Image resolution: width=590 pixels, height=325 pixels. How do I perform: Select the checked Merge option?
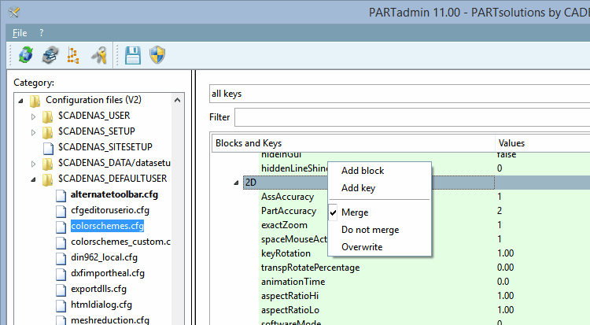(x=355, y=212)
